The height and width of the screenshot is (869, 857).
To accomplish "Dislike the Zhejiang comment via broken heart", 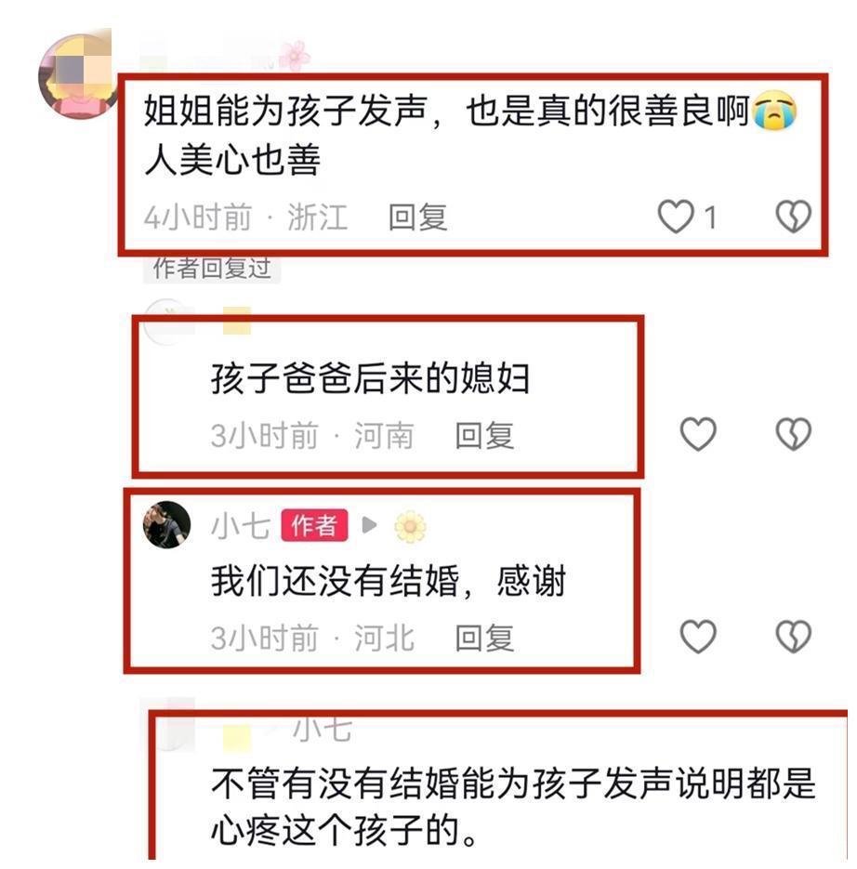I will point(793,217).
